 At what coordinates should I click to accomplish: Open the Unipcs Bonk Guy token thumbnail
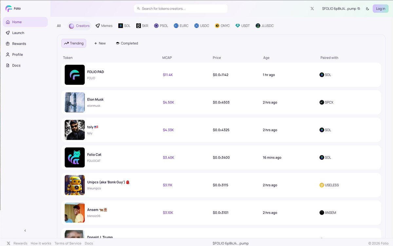[75, 185]
